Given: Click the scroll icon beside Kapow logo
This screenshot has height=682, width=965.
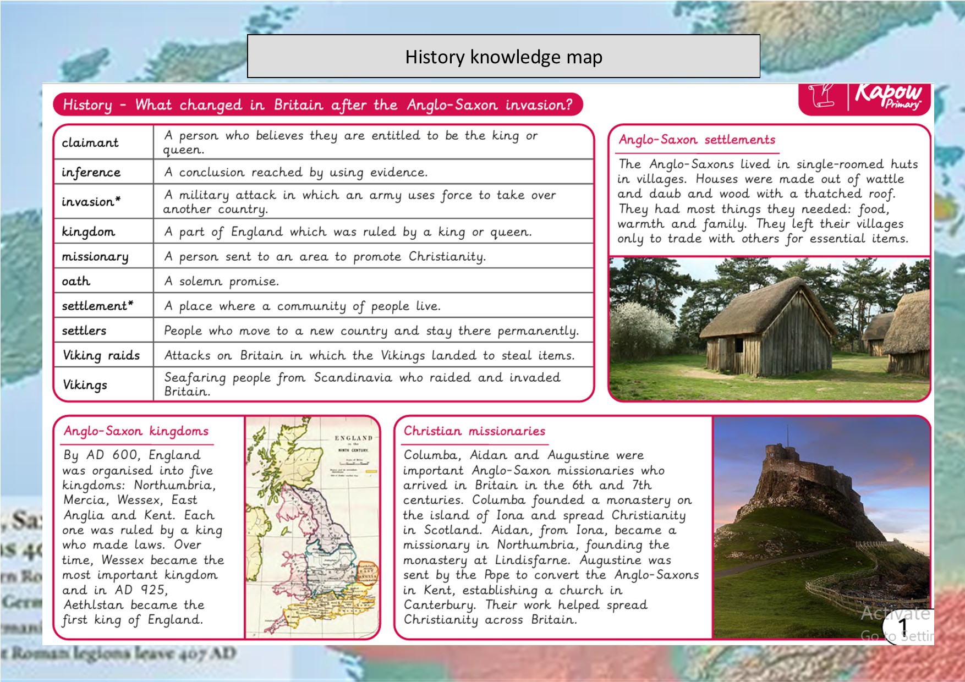Looking at the screenshot, I should click(821, 97).
